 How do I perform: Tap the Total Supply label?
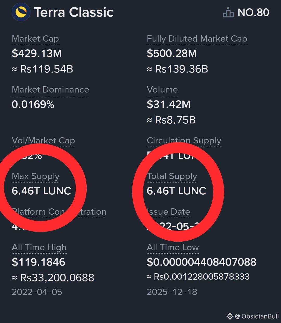(172, 176)
